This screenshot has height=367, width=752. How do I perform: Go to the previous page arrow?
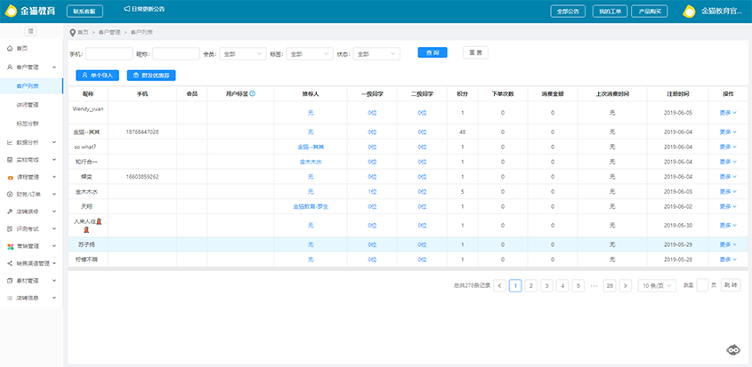point(499,285)
